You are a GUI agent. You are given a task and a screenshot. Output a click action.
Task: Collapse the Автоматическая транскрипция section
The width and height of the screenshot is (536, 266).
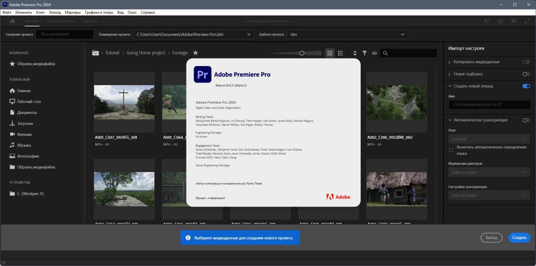coord(449,120)
